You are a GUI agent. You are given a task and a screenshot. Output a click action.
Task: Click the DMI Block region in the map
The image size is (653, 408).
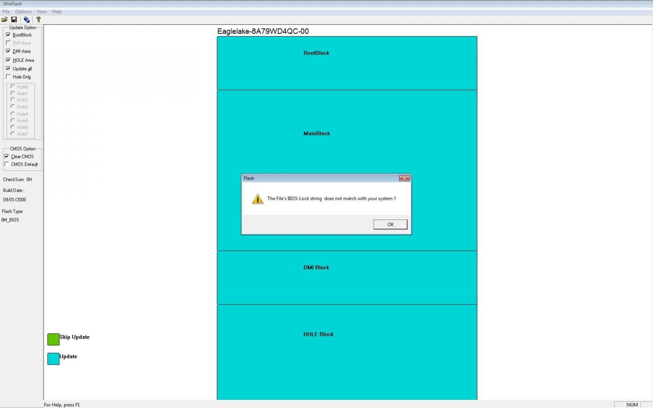pos(347,278)
